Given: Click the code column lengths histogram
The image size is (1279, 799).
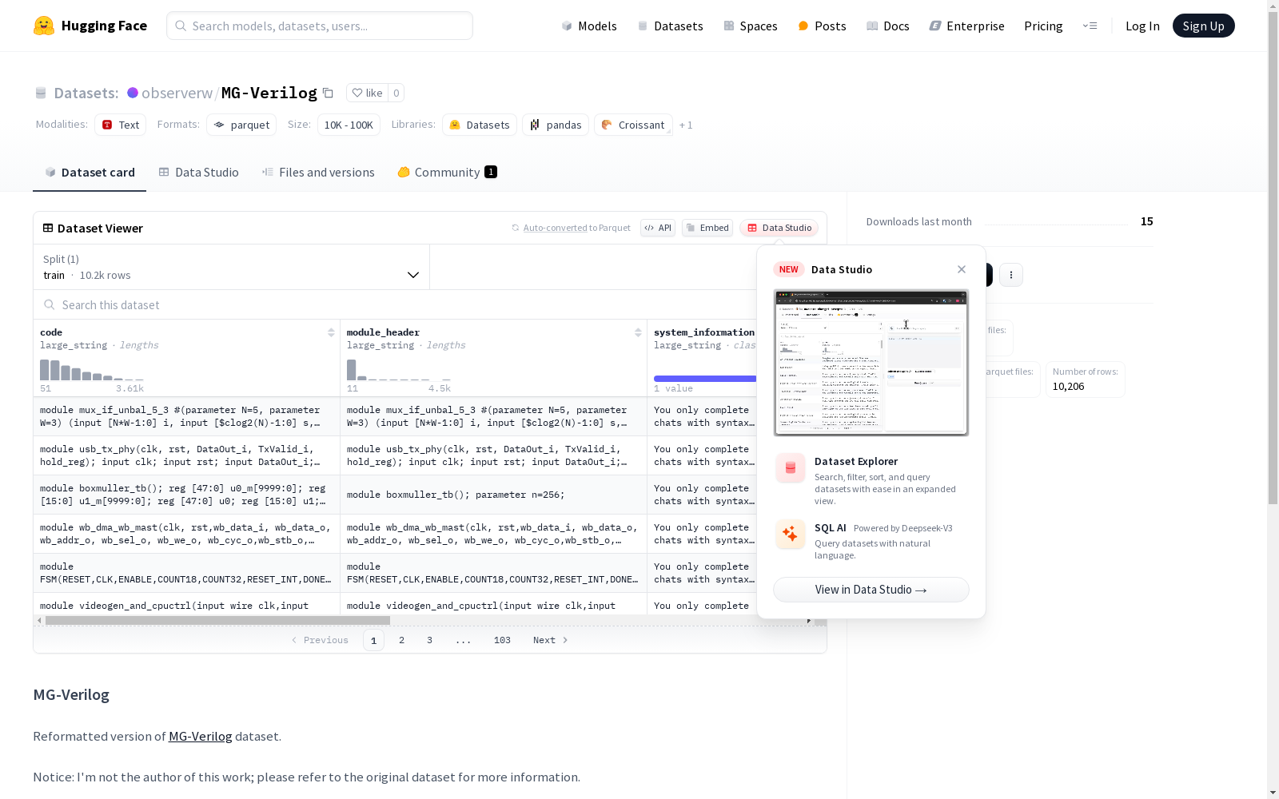Looking at the screenshot, I should [92, 370].
